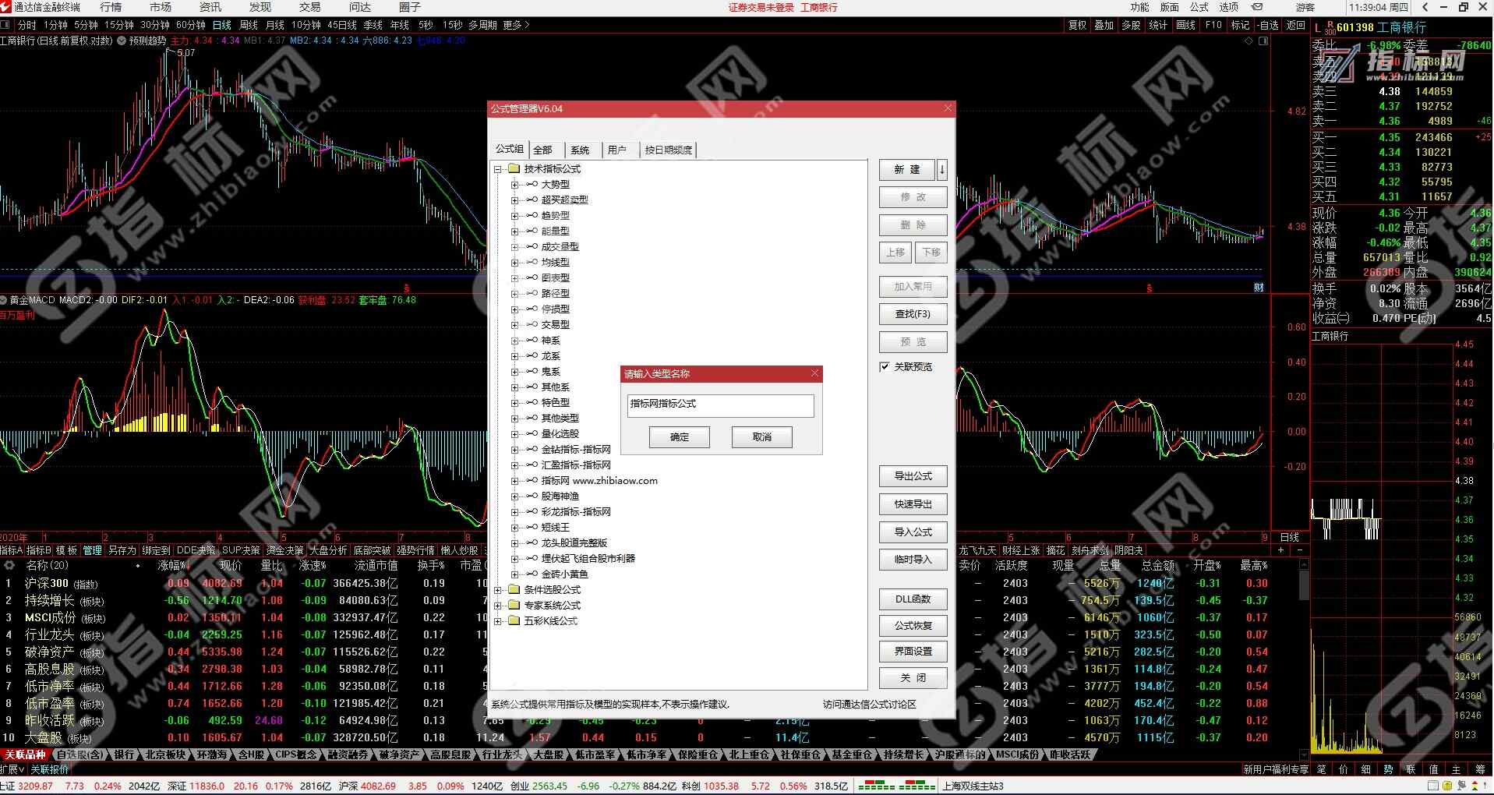Click the 导入公式 button
The height and width of the screenshot is (795, 1494).
(913, 532)
